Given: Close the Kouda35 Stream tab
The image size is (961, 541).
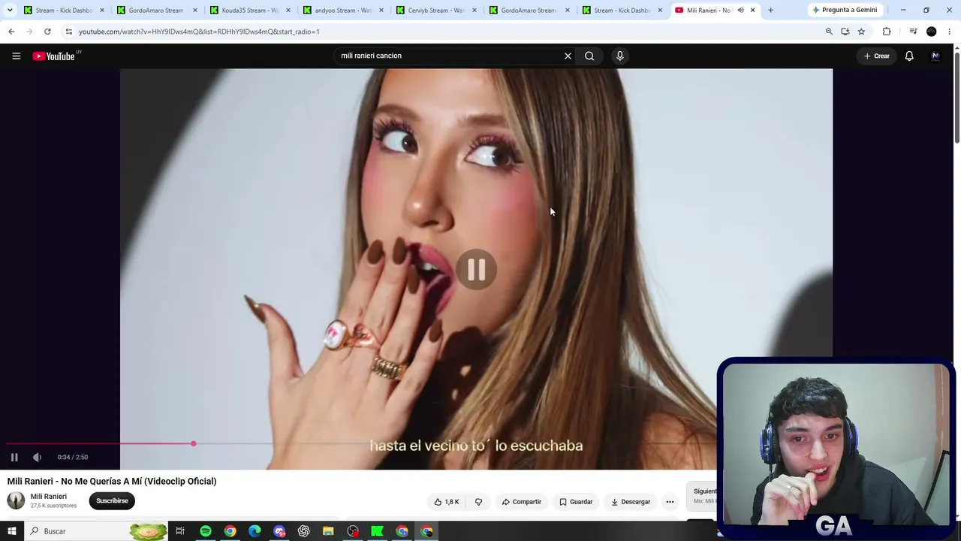Looking at the screenshot, I should click(x=288, y=11).
